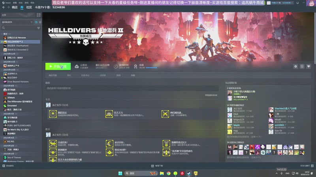Open manage downloads at bottom center

(157, 166)
